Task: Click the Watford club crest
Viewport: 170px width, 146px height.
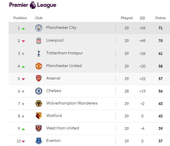Action: 39,116
